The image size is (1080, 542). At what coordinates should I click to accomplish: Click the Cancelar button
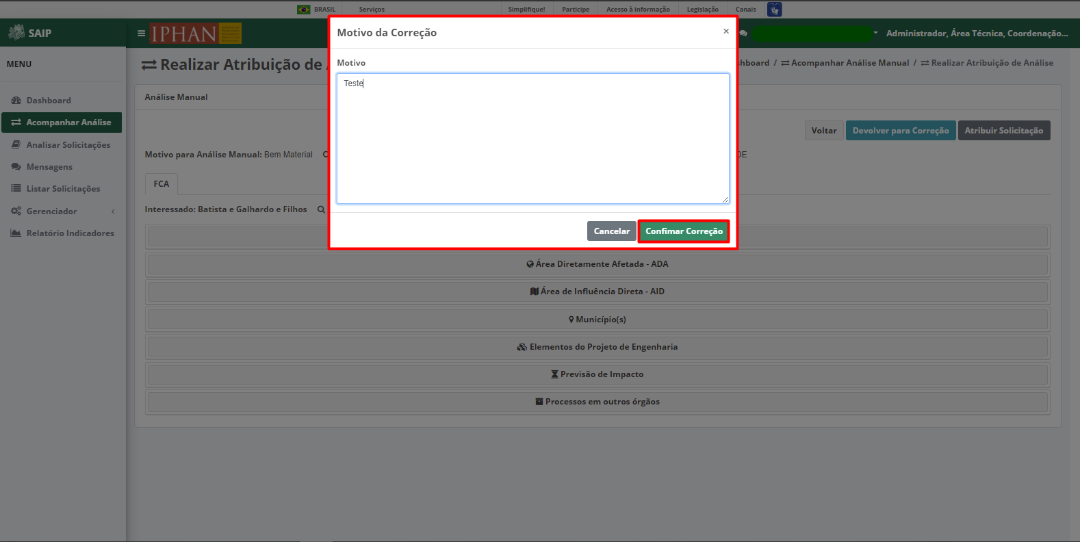612,231
